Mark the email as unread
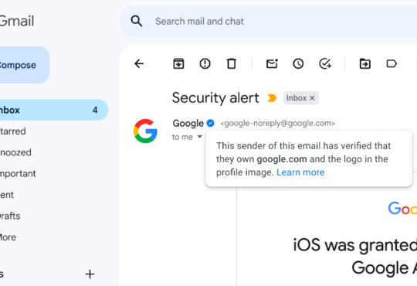 (x=272, y=63)
